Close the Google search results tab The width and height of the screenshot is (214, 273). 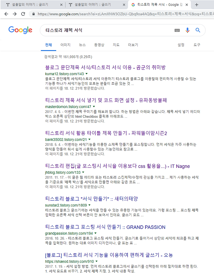pyautogui.click(x=187, y=5)
